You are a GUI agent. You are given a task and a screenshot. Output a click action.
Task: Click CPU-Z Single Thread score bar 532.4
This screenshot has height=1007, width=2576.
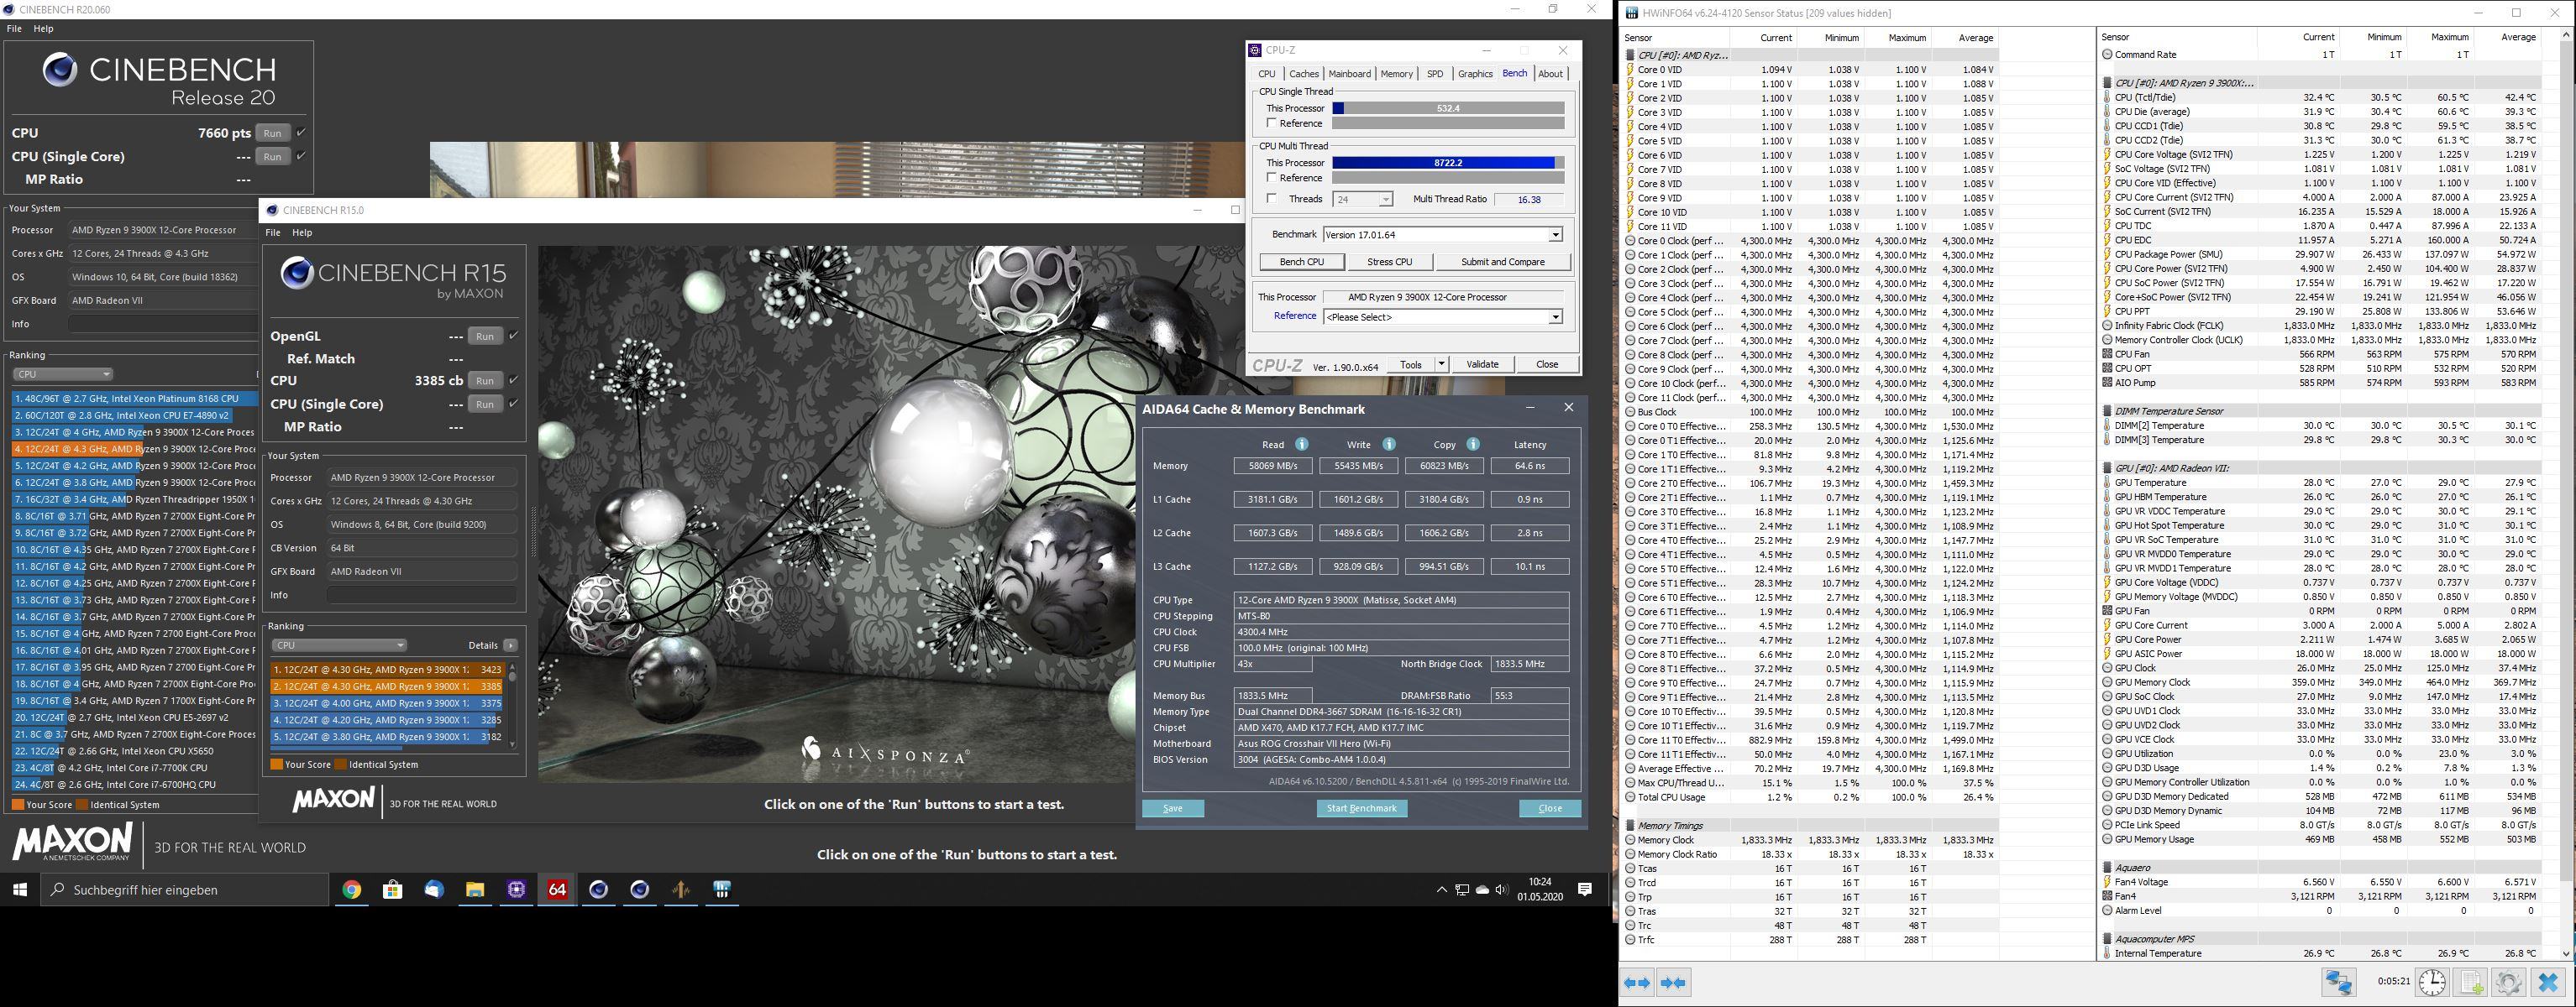coord(1448,108)
